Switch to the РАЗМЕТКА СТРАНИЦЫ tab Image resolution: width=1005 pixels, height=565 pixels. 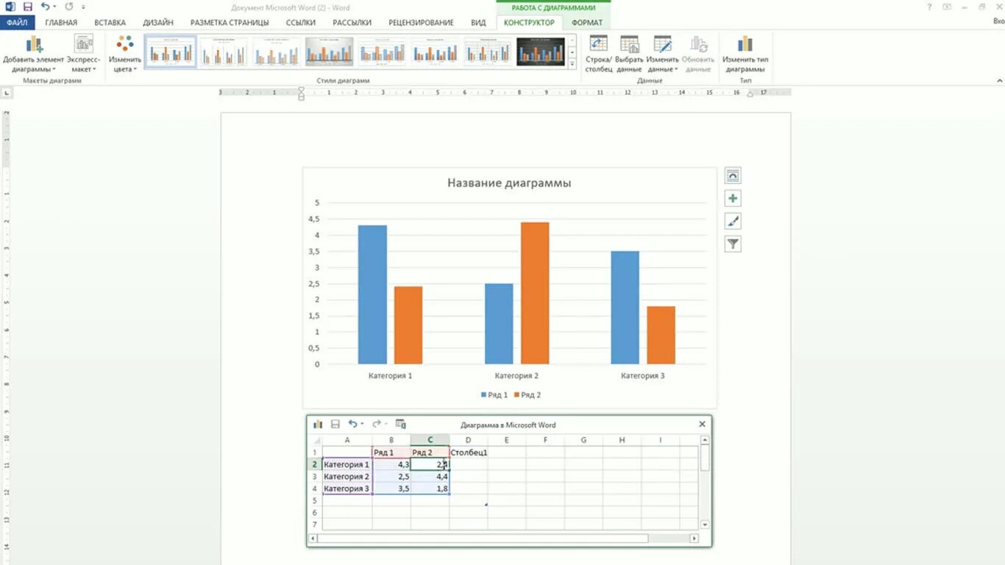(x=230, y=23)
